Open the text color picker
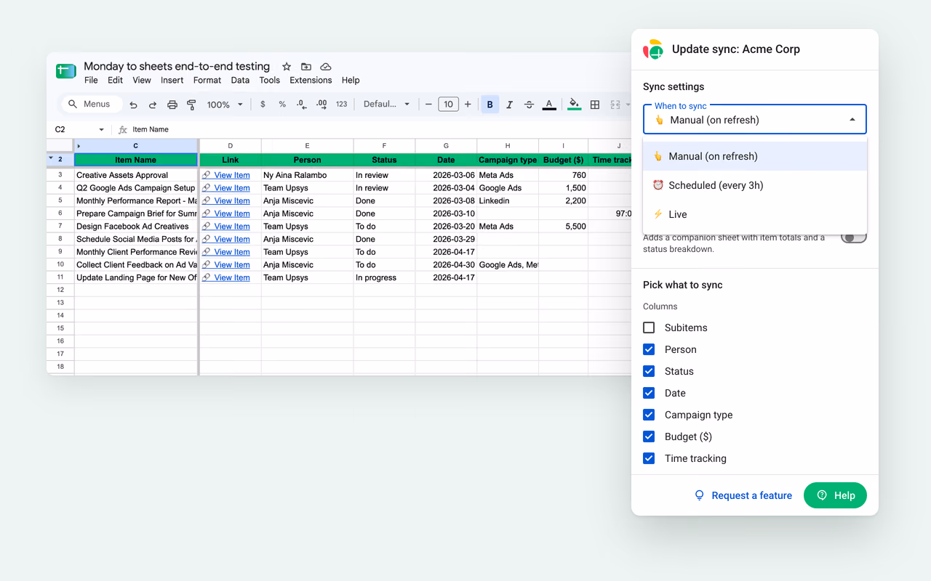 (x=549, y=105)
